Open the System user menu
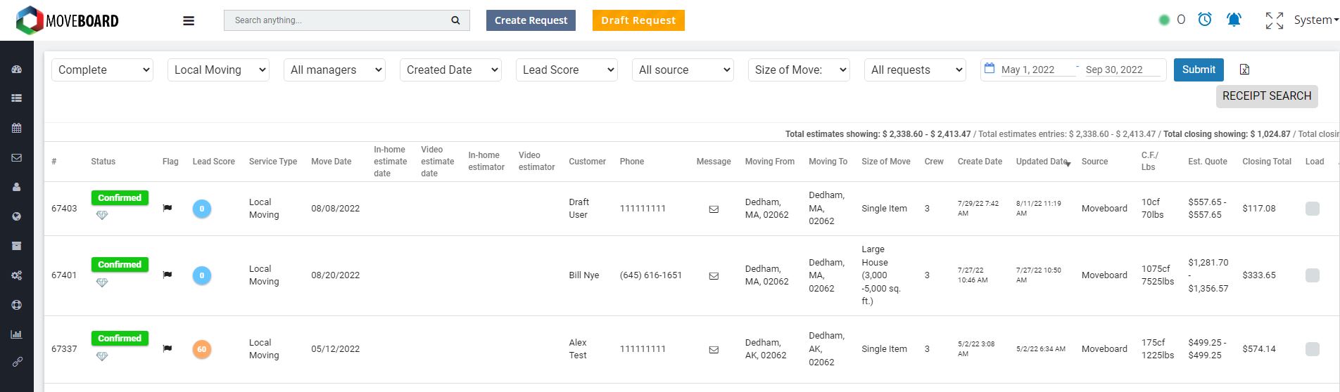The height and width of the screenshot is (392, 1340). 1315,20
